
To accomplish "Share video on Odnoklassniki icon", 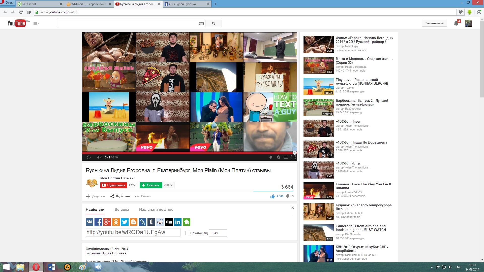I will tap(116, 222).
